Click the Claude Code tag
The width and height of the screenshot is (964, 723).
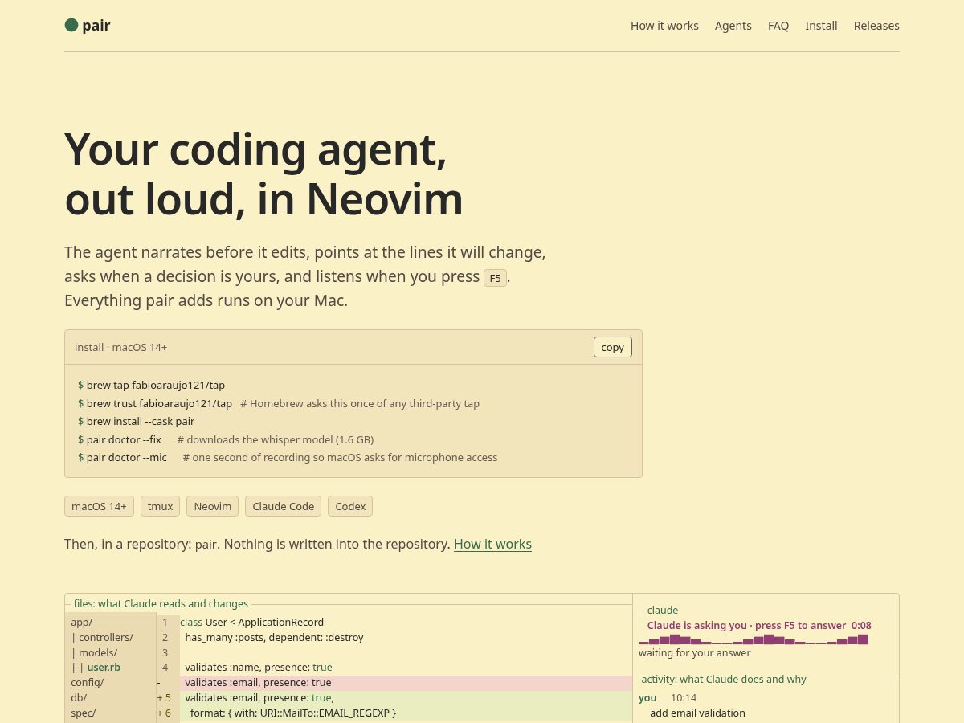click(x=284, y=506)
